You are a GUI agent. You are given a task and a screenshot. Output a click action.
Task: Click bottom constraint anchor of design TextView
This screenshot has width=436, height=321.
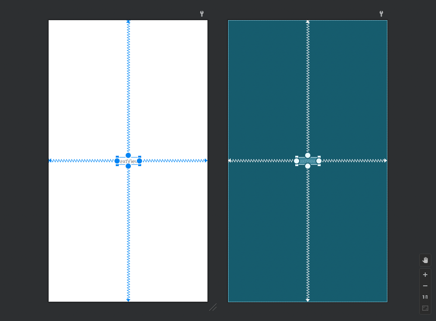tap(128, 166)
